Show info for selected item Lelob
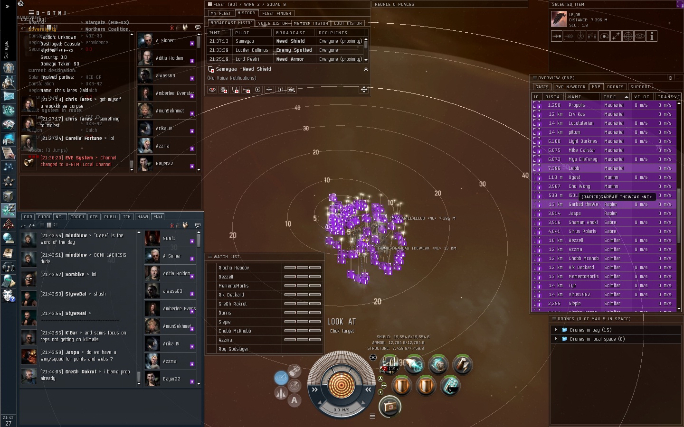684x427 pixels. pyautogui.click(x=652, y=36)
